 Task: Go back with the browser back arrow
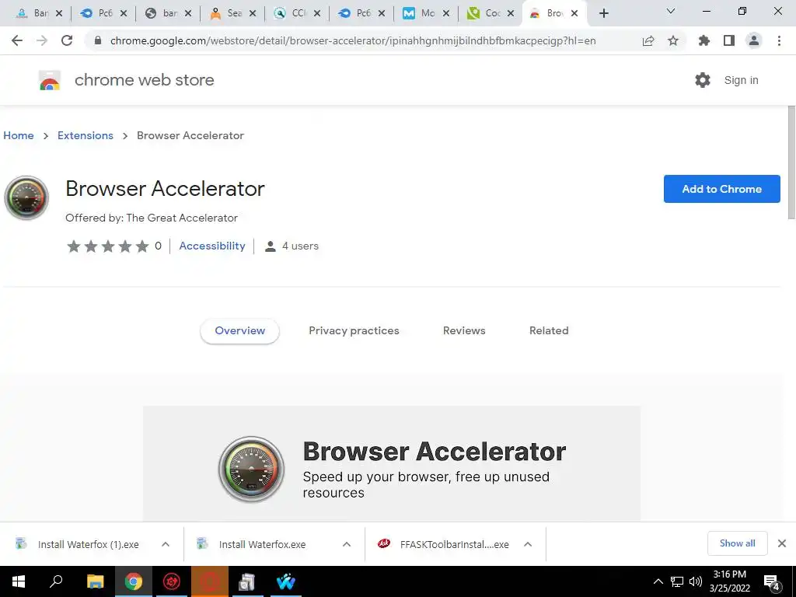point(17,40)
